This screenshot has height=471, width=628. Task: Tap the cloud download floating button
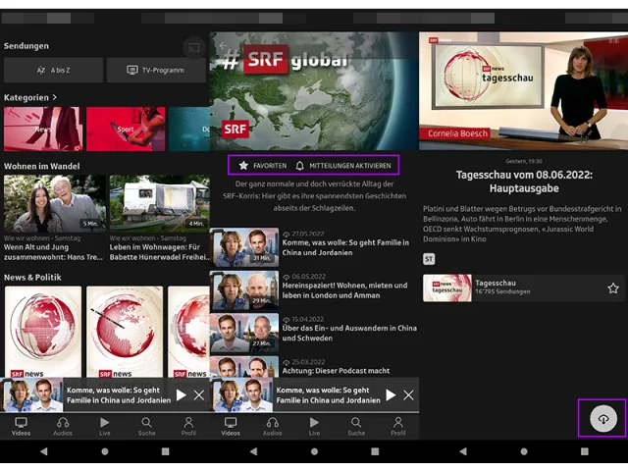602,419
